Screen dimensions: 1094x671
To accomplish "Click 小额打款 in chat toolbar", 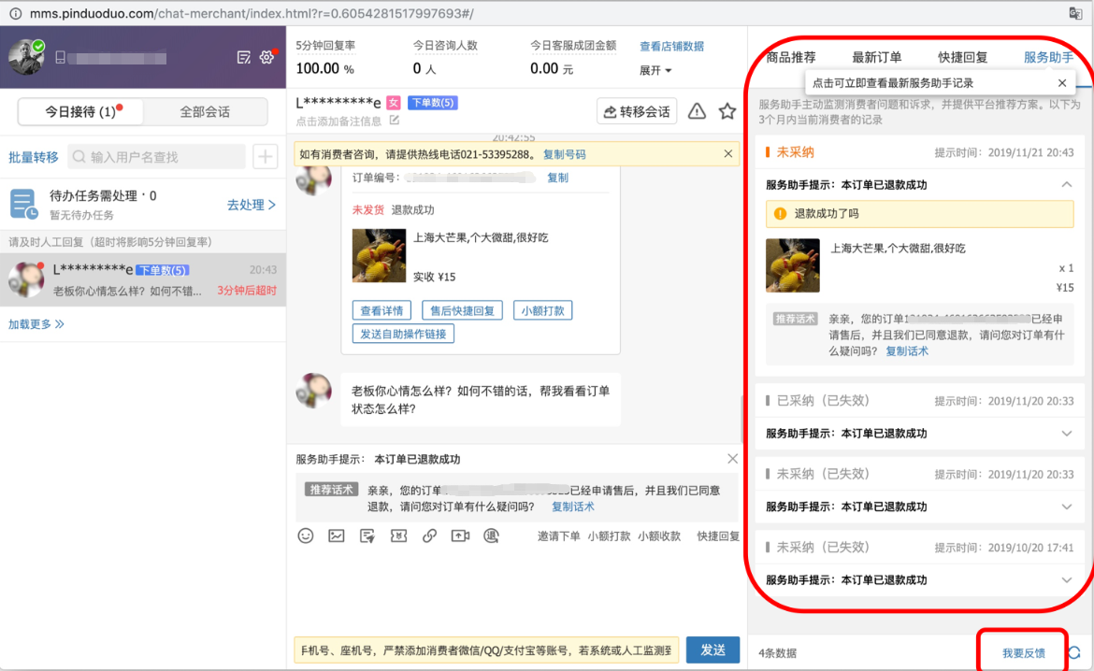I will pyautogui.click(x=609, y=535).
